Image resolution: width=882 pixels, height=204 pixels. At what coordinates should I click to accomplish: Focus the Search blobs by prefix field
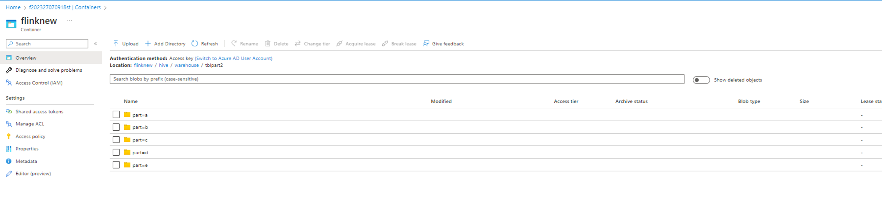397,79
